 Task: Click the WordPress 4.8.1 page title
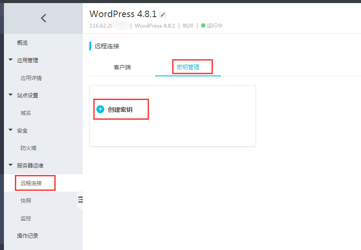tap(123, 14)
